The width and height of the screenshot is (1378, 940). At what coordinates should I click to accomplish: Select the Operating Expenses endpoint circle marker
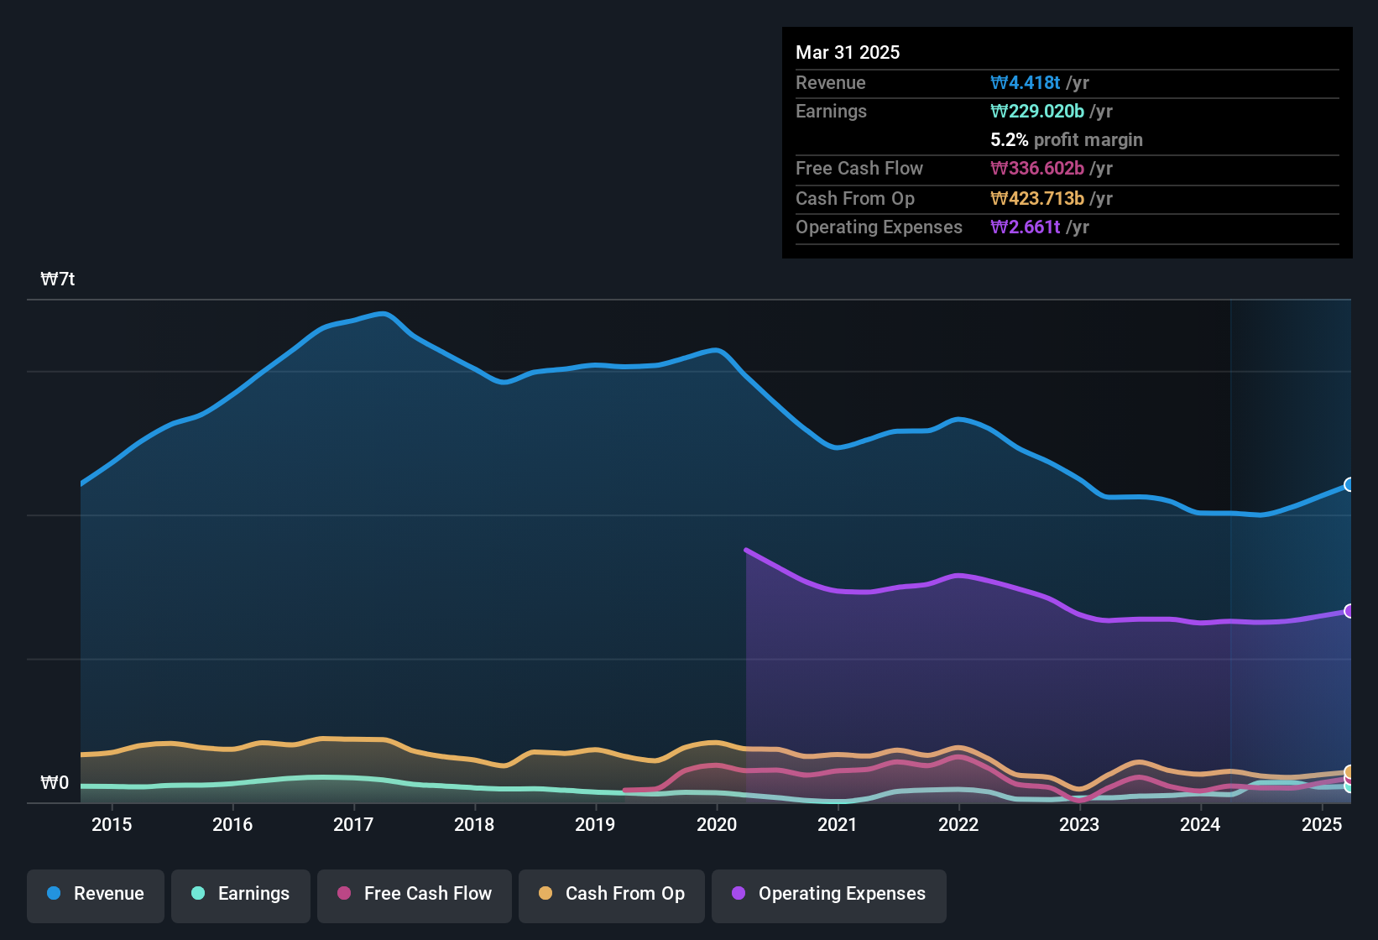point(1349,612)
